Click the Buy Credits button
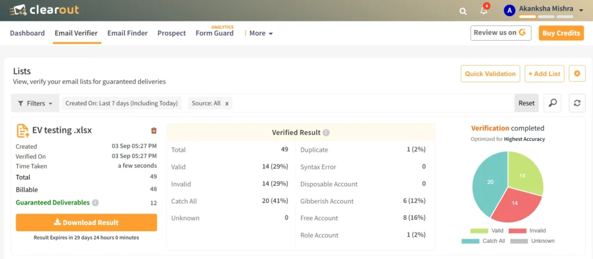 (x=561, y=33)
